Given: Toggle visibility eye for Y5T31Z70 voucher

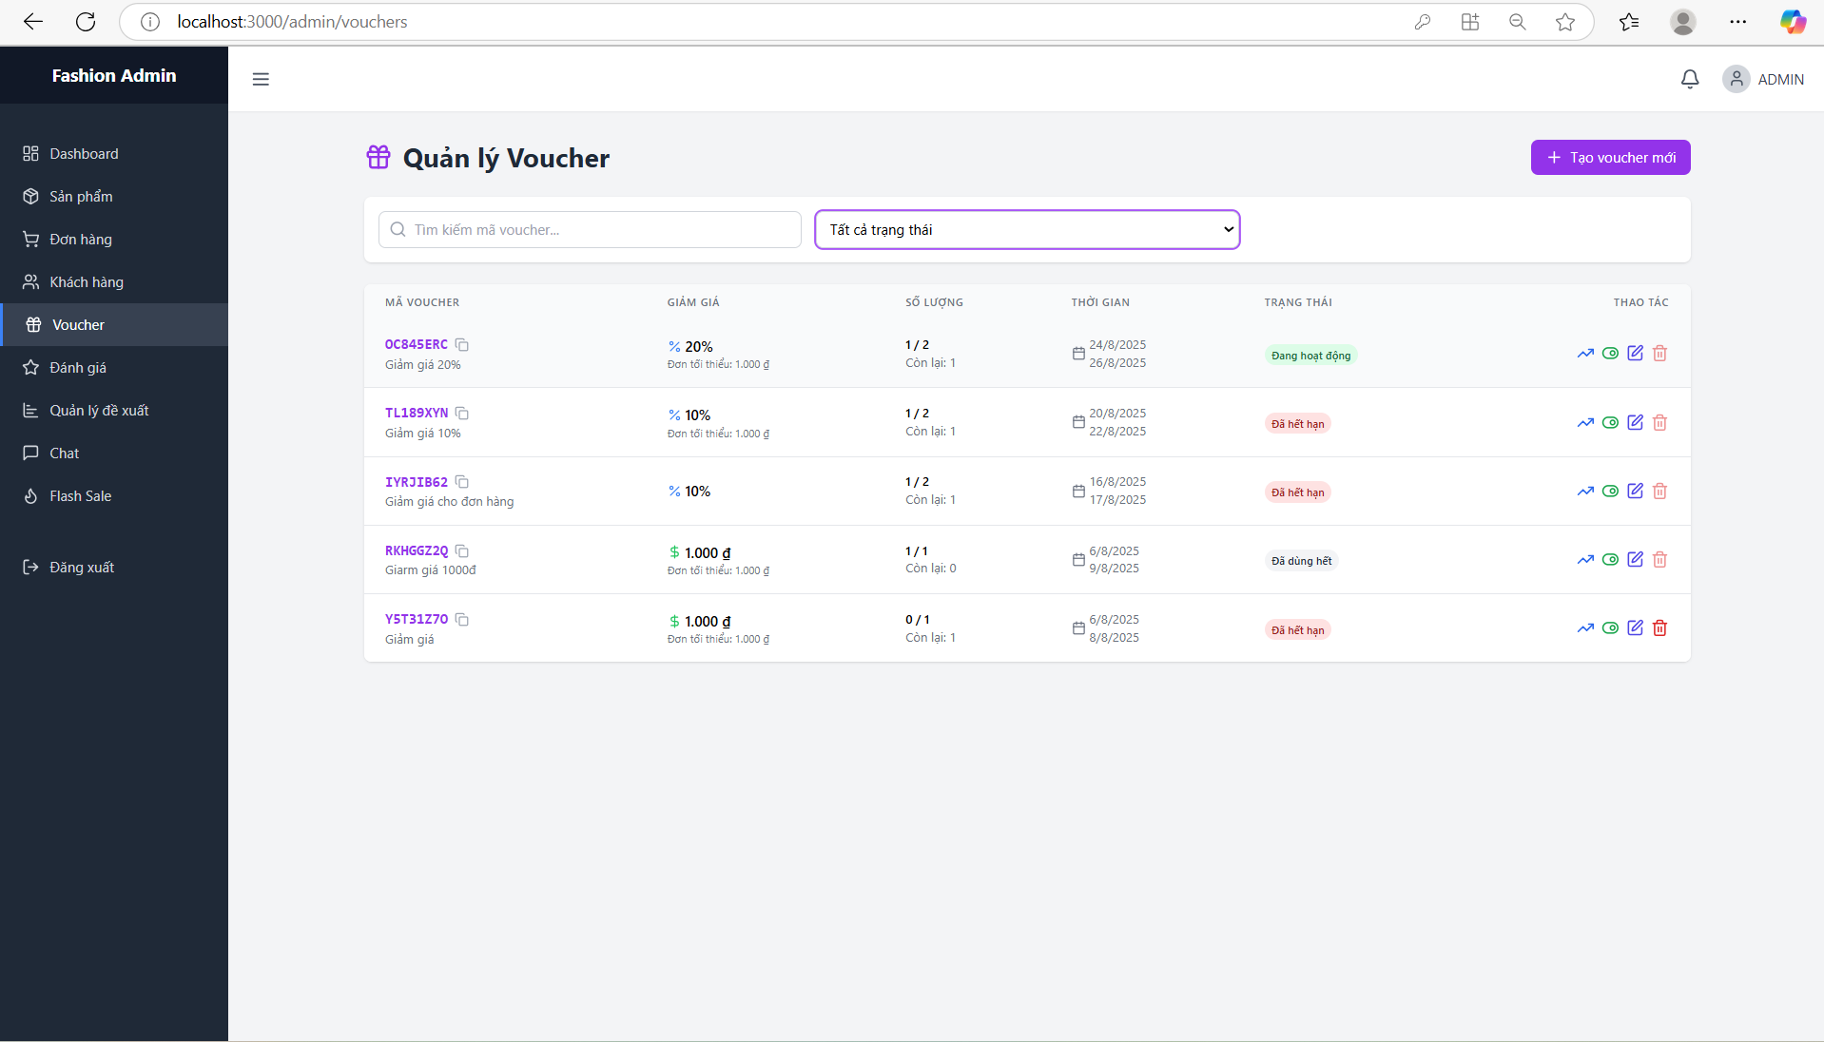Looking at the screenshot, I should tap(1610, 628).
